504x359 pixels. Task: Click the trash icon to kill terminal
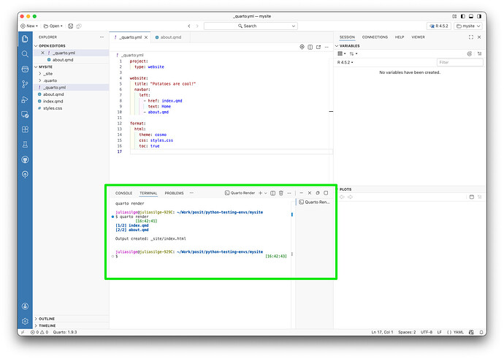(281, 193)
